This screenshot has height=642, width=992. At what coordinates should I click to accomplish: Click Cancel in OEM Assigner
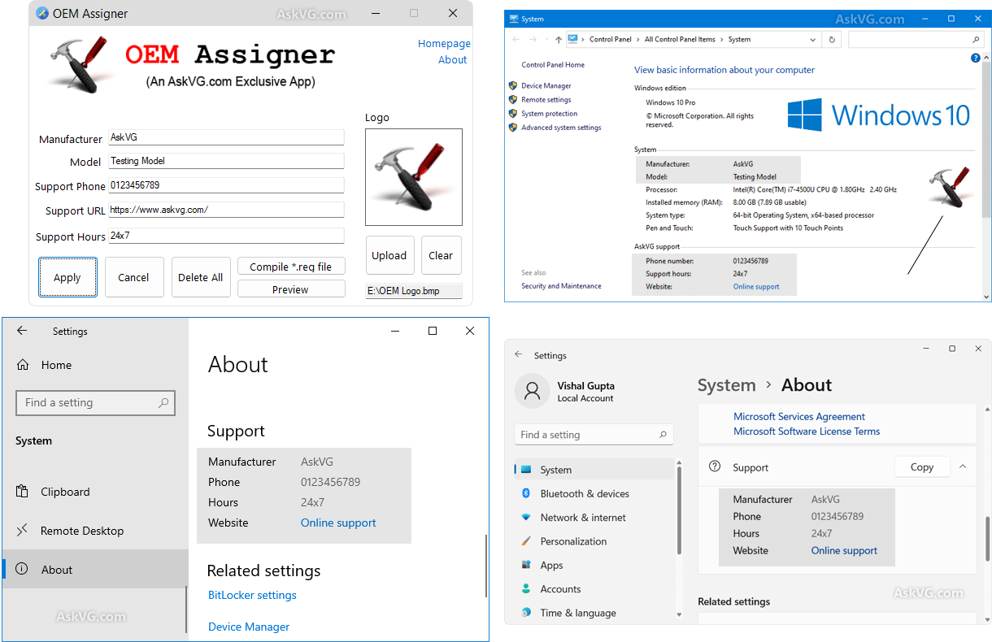pos(133,277)
